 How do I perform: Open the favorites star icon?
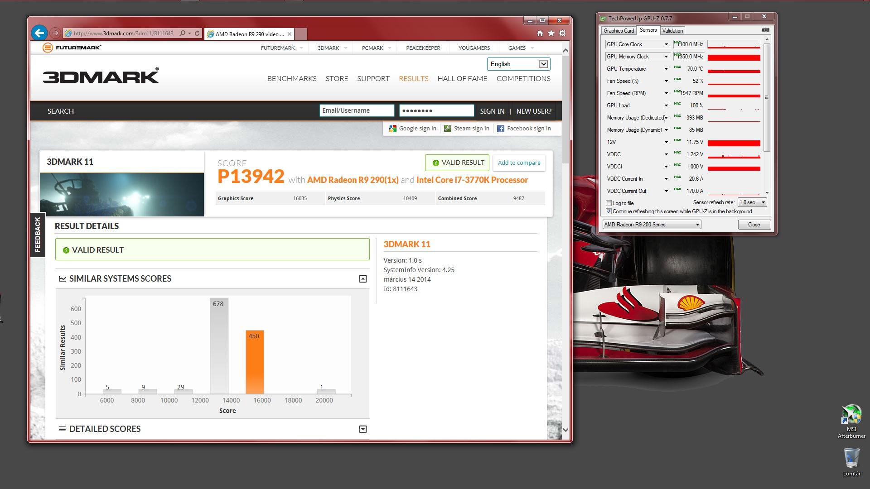(x=551, y=33)
